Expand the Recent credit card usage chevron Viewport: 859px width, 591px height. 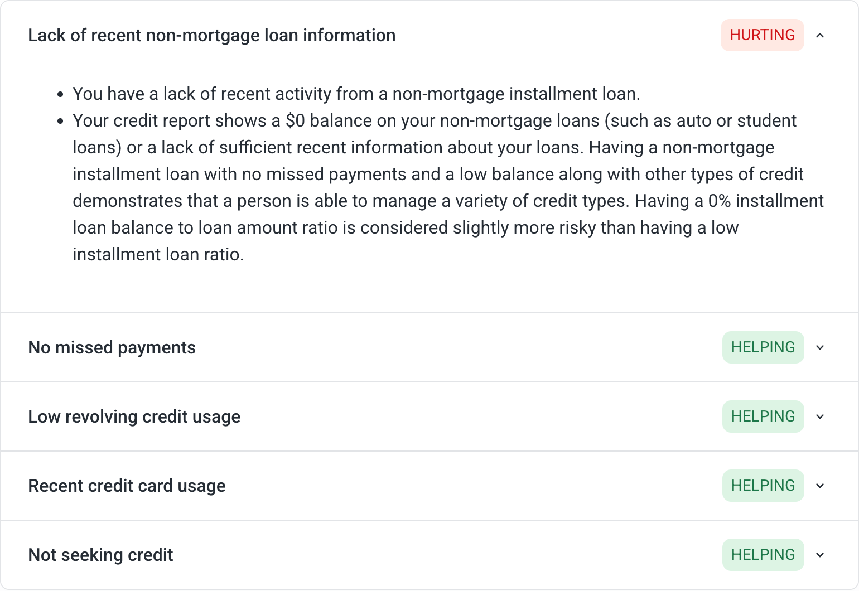pyautogui.click(x=819, y=486)
